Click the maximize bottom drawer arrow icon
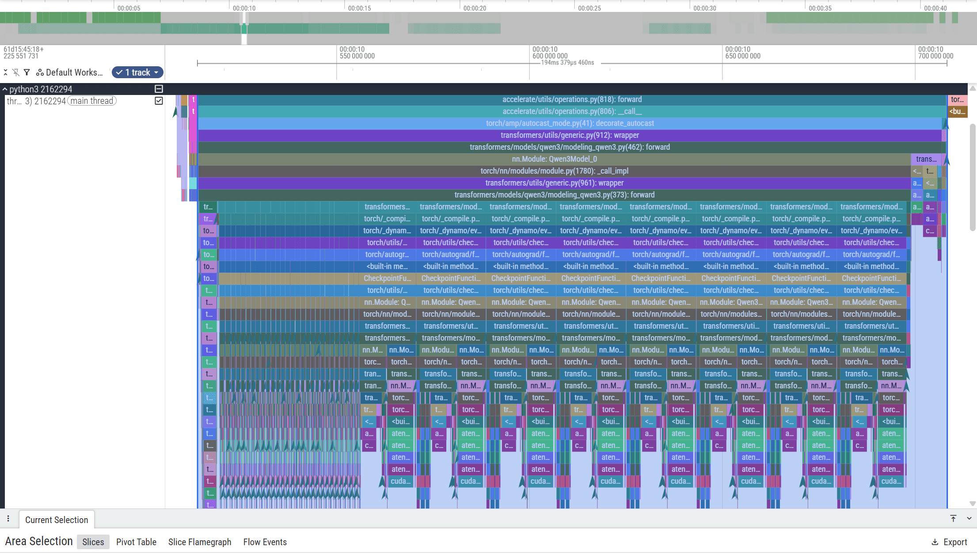The height and width of the screenshot is (554, 977). pos(953,519)
